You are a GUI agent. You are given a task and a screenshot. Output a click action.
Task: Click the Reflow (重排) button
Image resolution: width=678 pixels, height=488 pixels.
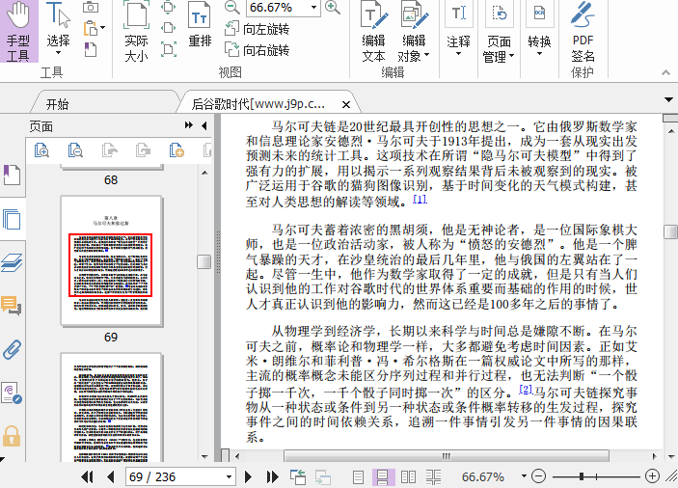(x=200, y=26)
